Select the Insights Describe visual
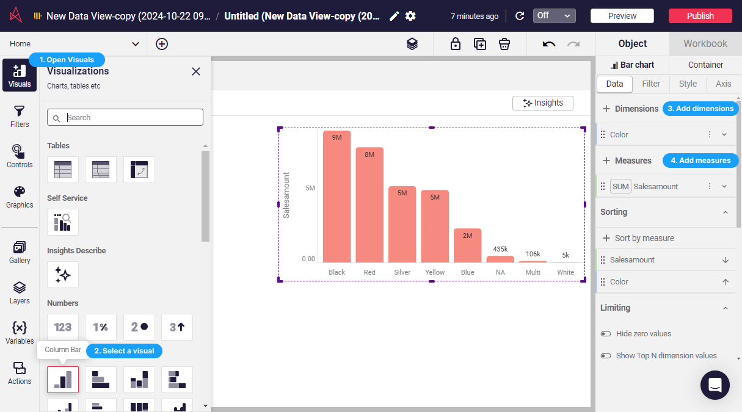 63,275
